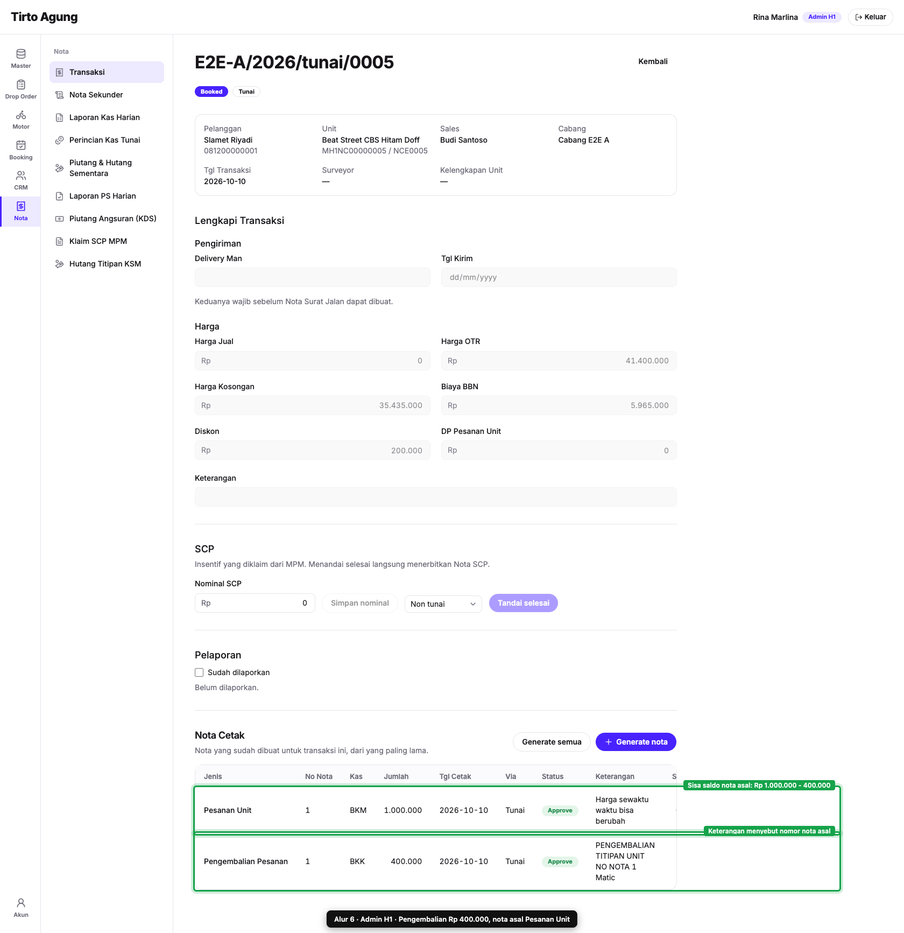Open Laporan Kas Harian menu item
Image resolution: width=904 pixels, height=933 pixels.
coord(107,117)
